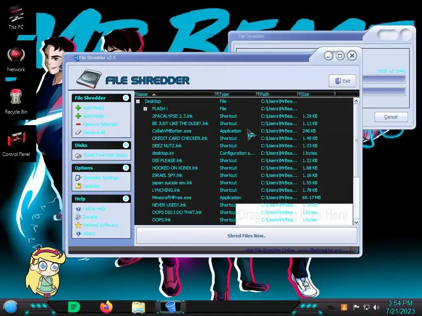Open This PC desktop icon
The width and height of the screenshot is (422, 316).
[x=16, y=17]
